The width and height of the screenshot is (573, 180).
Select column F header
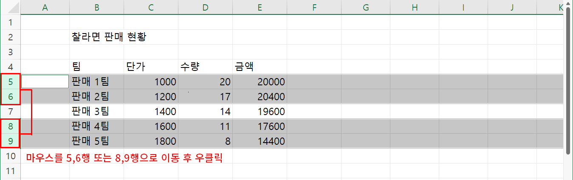[314, 7]
